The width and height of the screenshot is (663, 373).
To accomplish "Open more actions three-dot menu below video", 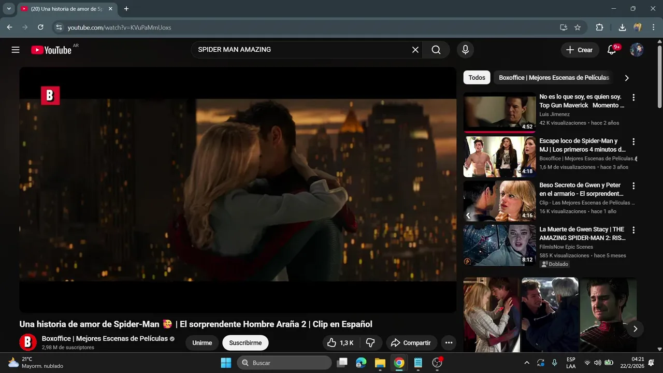I will point(449,342).
